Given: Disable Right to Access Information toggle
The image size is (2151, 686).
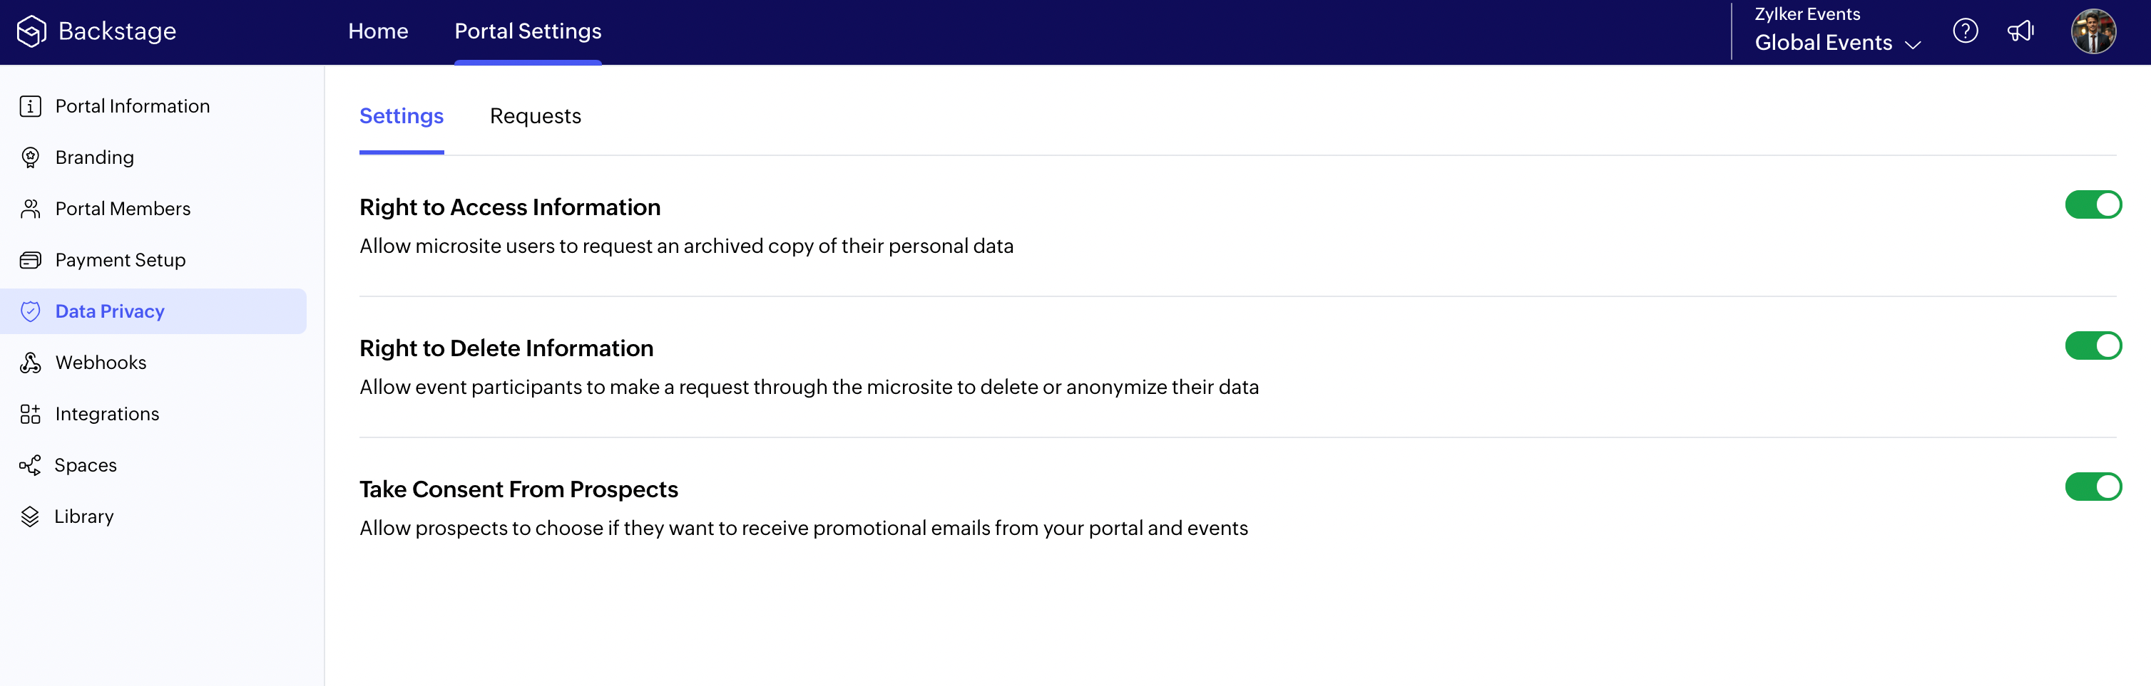Looking at the screenshot, I should pyautogui.click(x=2093, y=205).
